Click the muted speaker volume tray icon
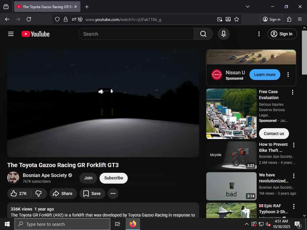 coord(268,224)
